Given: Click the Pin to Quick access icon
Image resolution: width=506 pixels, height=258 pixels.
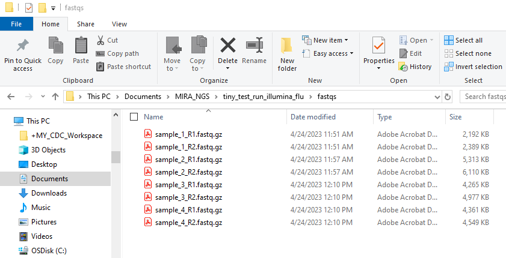Looking at the screenshot, I should click(x=23, y=47).
